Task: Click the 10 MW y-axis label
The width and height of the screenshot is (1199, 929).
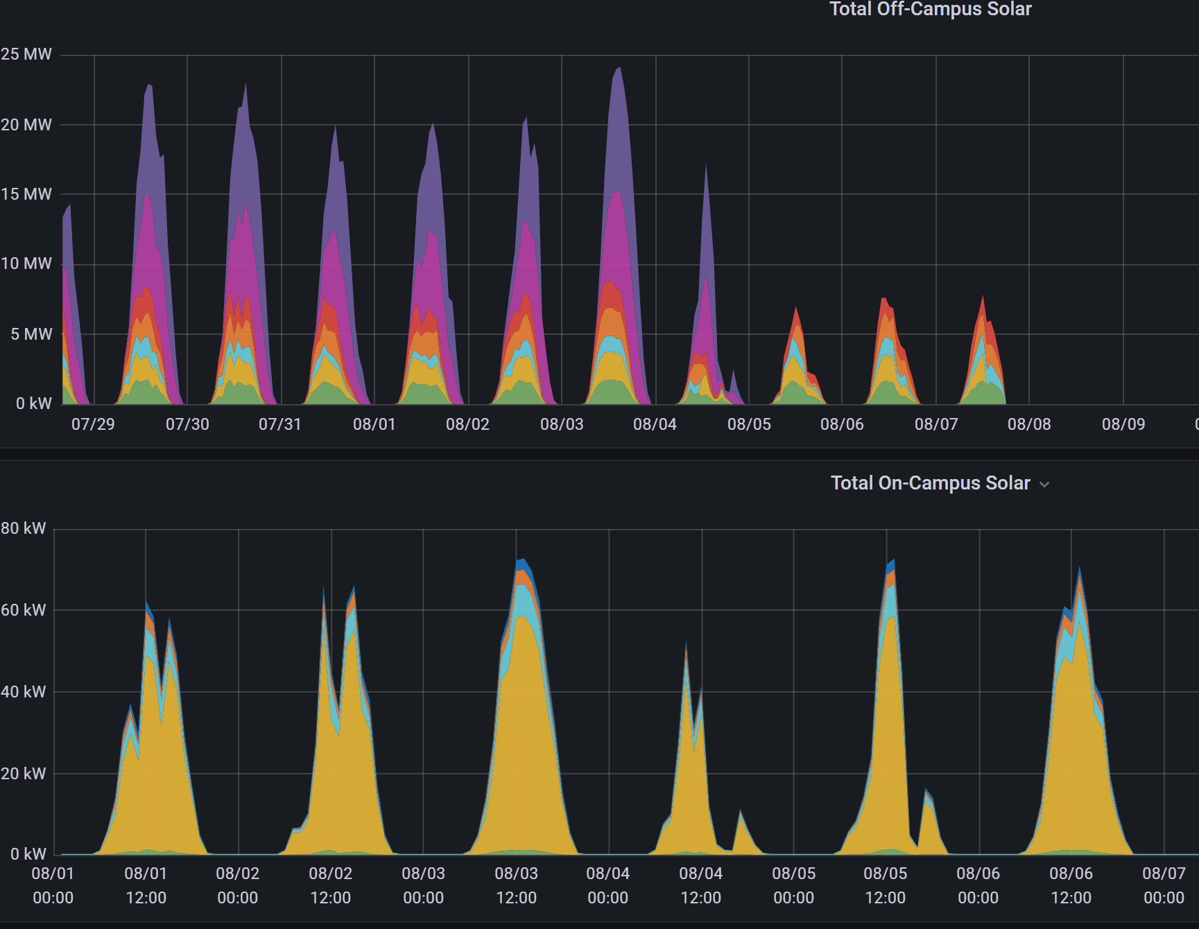Action: click(x=26, y=263)
